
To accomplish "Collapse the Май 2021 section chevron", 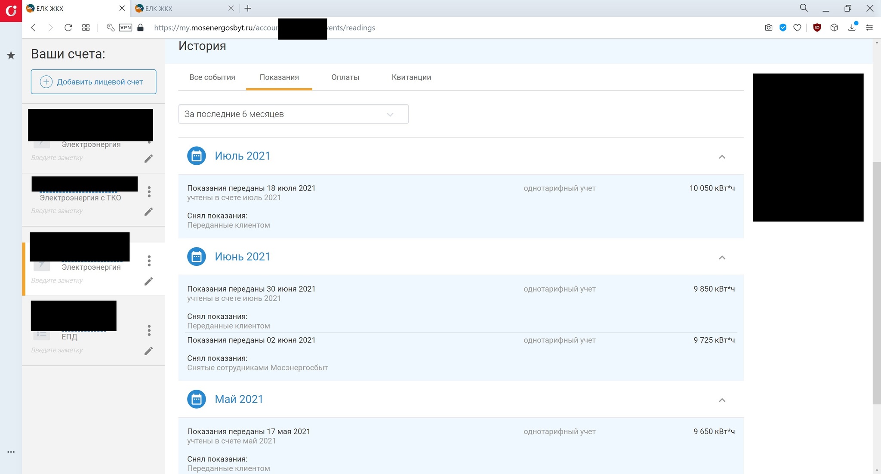I will tap(722, 400).
